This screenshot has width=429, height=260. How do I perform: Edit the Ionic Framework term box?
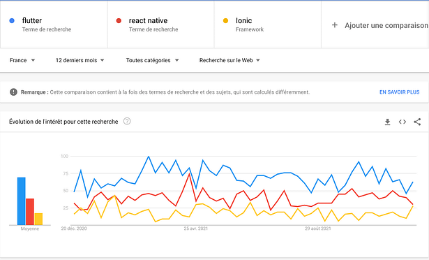(268, 24)
